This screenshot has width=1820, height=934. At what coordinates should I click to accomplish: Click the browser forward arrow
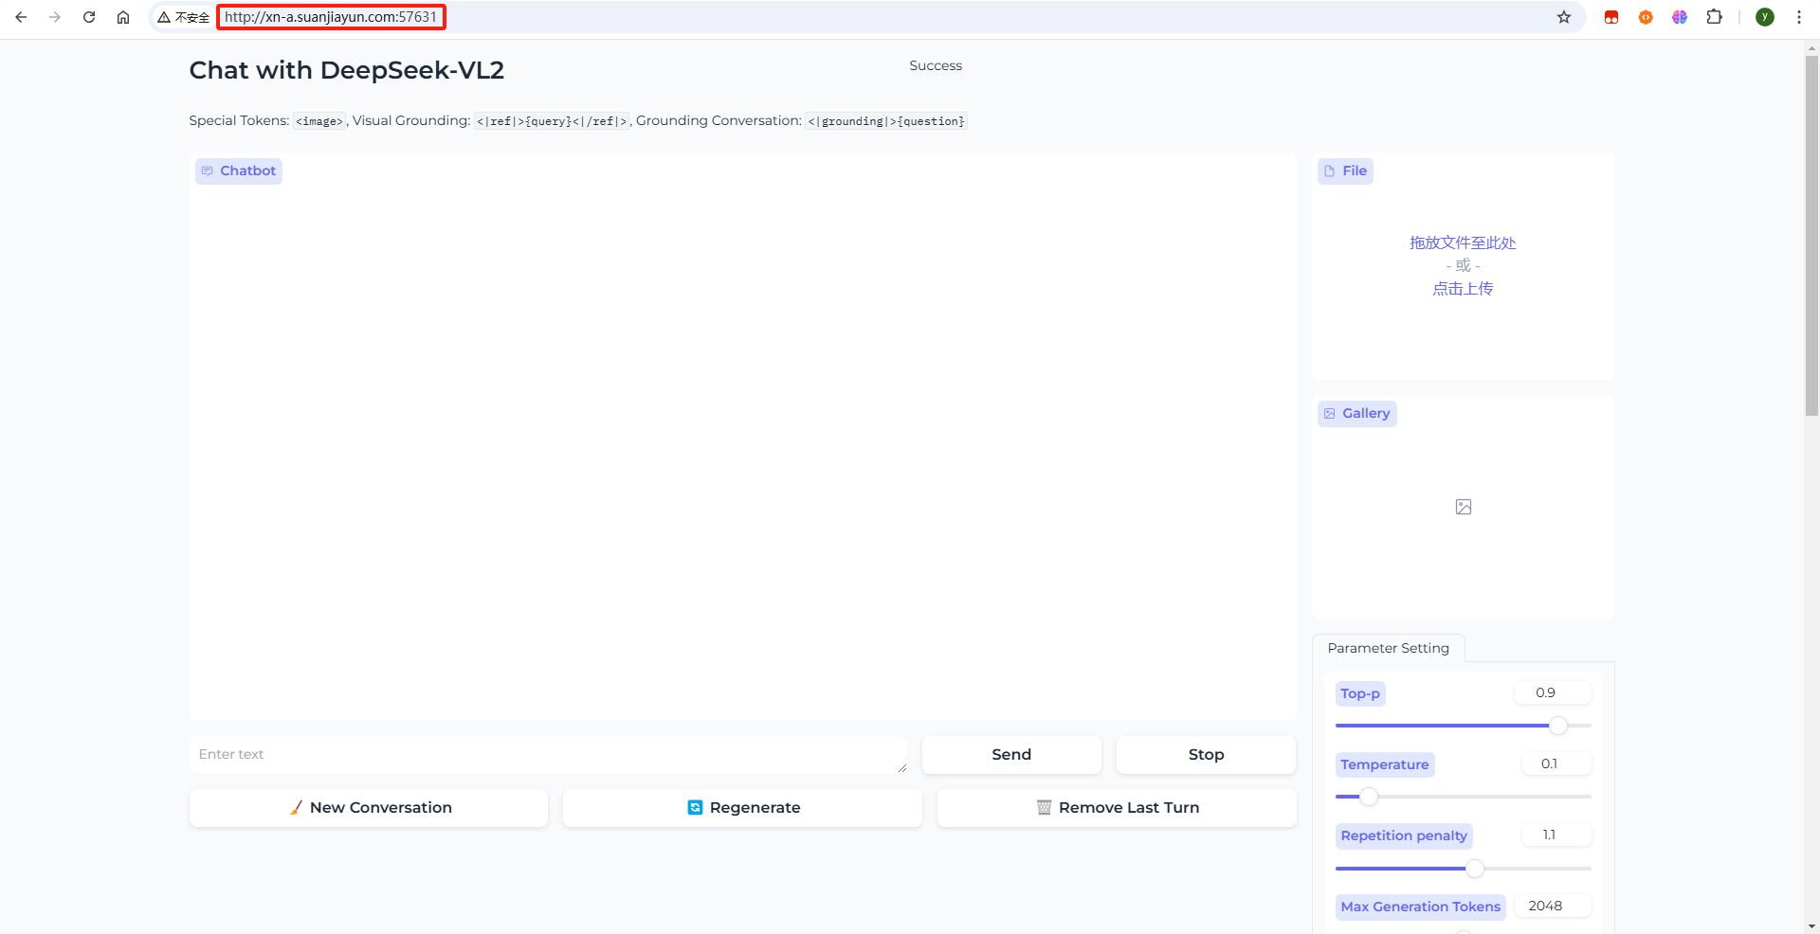click(x=55, y=17)
